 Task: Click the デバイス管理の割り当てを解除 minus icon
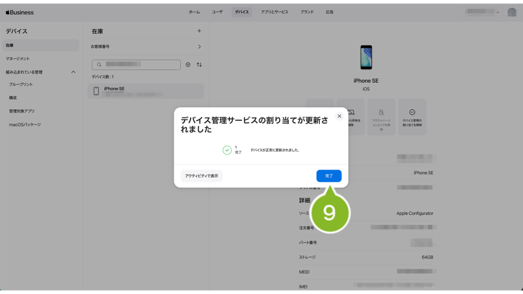click(x=412, y=113)
